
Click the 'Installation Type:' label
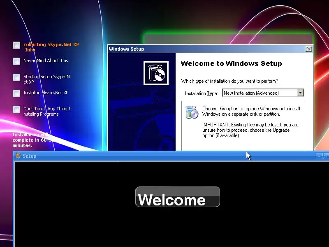[201, 93]
